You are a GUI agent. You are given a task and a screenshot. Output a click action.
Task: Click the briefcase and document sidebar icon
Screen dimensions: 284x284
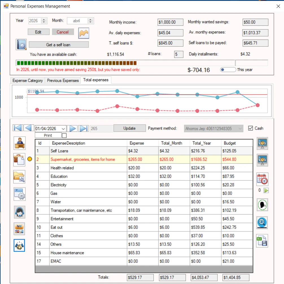19,160
